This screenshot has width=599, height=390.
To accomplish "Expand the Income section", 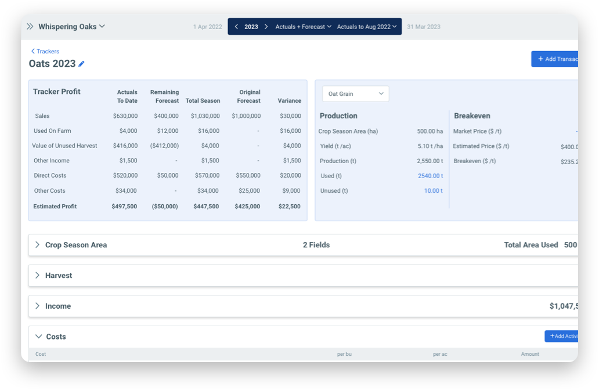I will coord(37,306).
